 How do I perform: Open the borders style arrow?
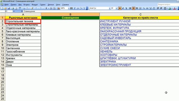tap(167, 8)
